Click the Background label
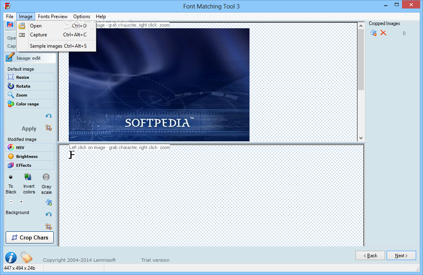The image size is (423, 275). [x=17, y=212]
